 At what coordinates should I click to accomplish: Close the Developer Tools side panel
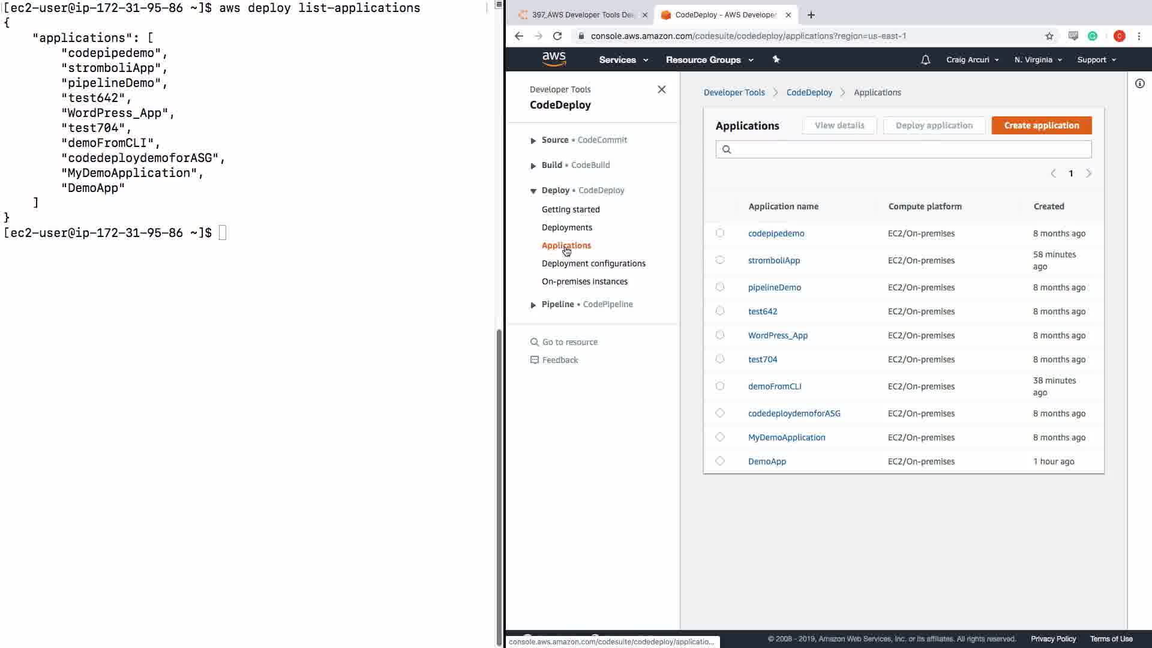[661, 89]
